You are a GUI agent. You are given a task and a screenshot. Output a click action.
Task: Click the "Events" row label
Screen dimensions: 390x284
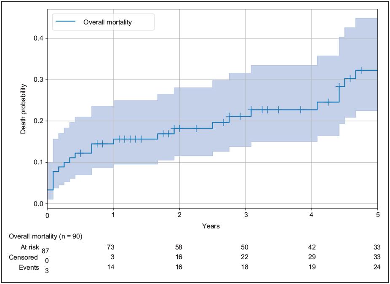click(28, 267)
